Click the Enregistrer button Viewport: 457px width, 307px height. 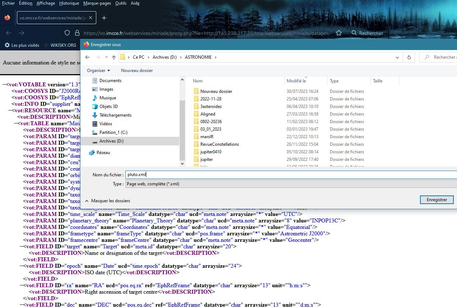[437, 200]
